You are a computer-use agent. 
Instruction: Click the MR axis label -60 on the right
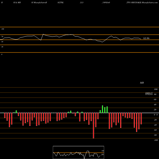[155, 130]
